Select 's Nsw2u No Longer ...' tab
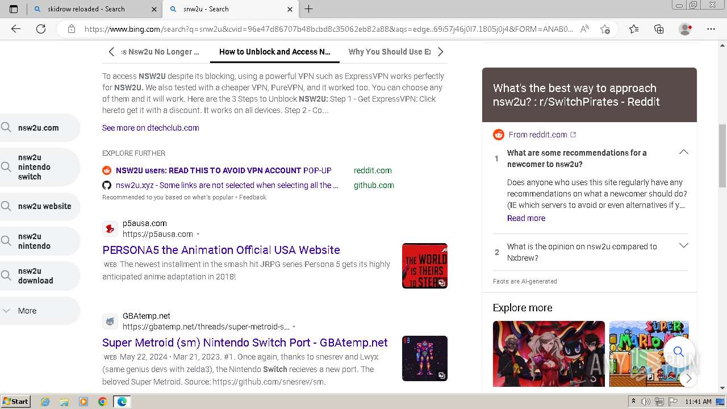The width and height of the screenshot is (727, 409). 160,52
